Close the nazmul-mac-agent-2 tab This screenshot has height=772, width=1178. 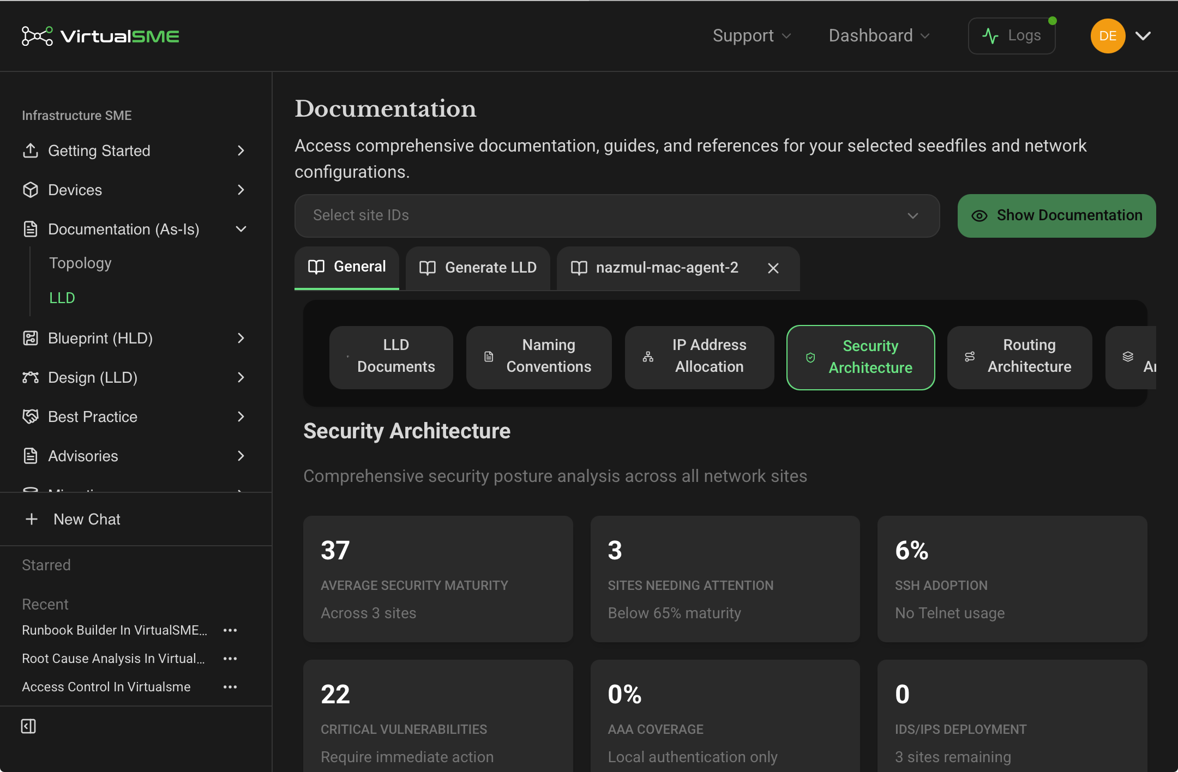click(x=773, y=268)
